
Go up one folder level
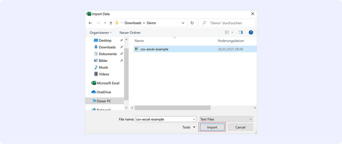[111, 23]
